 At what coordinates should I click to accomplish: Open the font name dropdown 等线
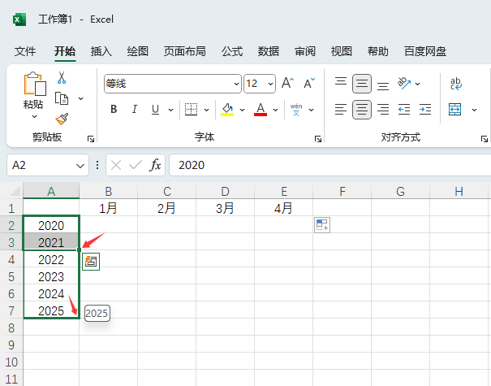pos(236,84)
